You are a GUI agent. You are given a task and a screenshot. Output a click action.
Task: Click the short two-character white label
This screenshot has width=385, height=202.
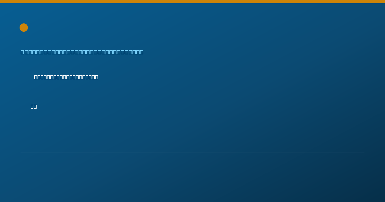(x=34, y=106)
